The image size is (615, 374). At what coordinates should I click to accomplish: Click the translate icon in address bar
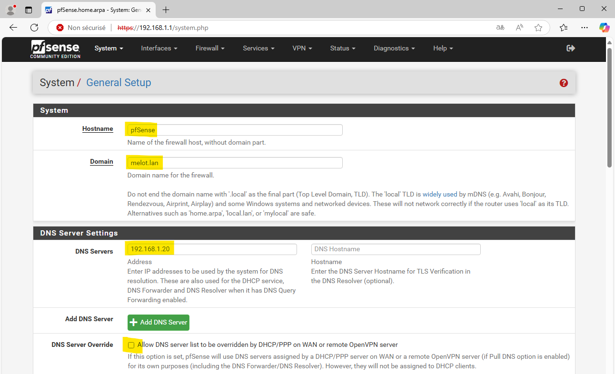click(500, 28)
